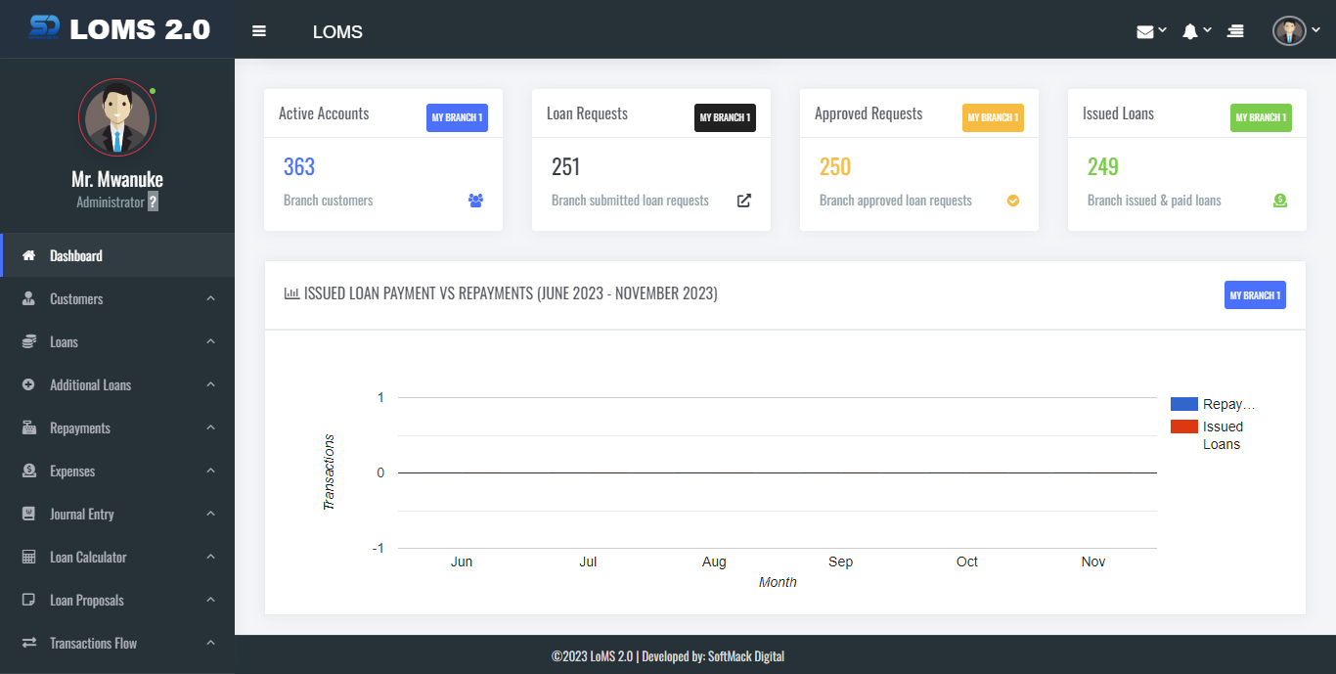Image resolution: width=1336 pixels, height=674 pixels.
Task: Toggle the red Issued Loans legend swatch
Action: point(1183,427)
